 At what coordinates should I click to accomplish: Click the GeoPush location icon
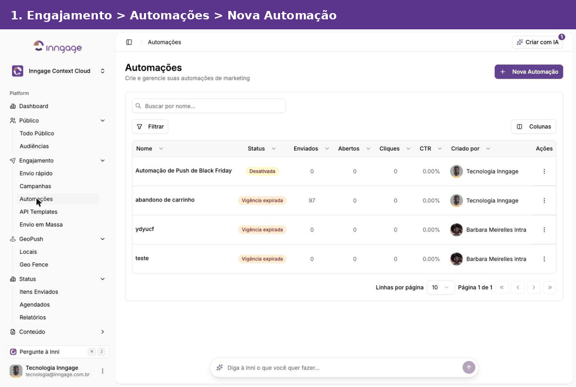[13, 239]
